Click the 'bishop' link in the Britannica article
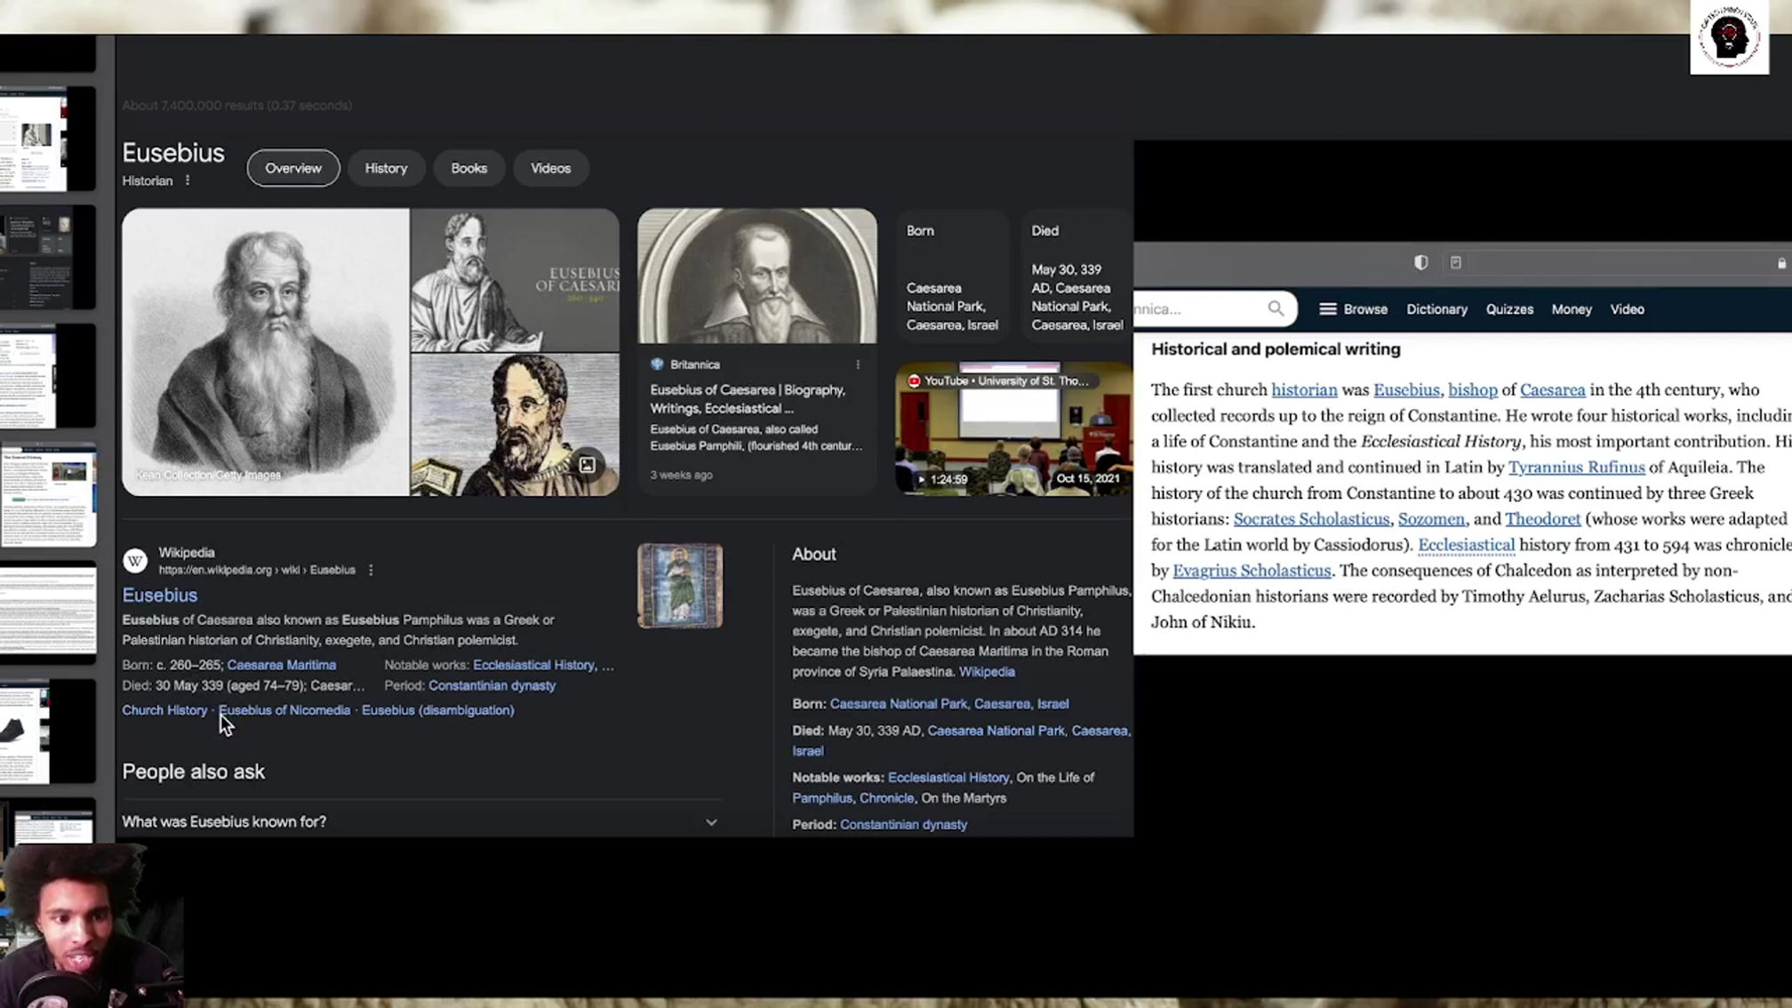 (1472, 389)
